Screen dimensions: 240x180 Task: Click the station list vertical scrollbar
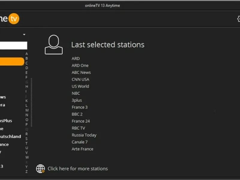point(31,102)
